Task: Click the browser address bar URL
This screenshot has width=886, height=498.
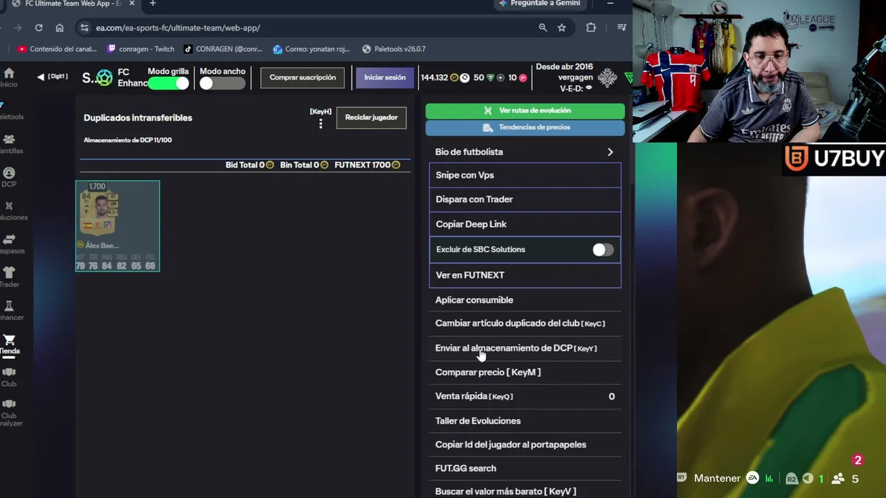Action: click(x=178, y=28)
